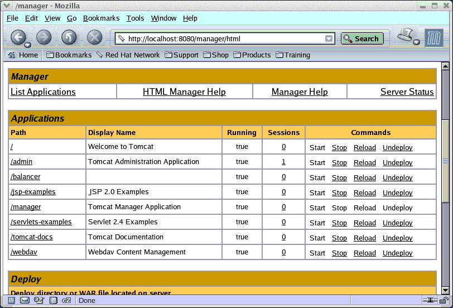The width and height of the screenshot is (453, 308).
Task: Open the Training bookmarks folder
Action: coord(293,55)
